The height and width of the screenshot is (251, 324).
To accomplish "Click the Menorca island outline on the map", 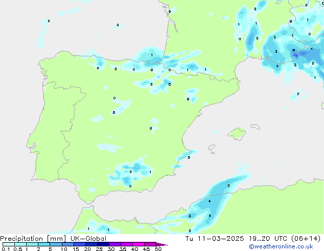I will 255,127.
